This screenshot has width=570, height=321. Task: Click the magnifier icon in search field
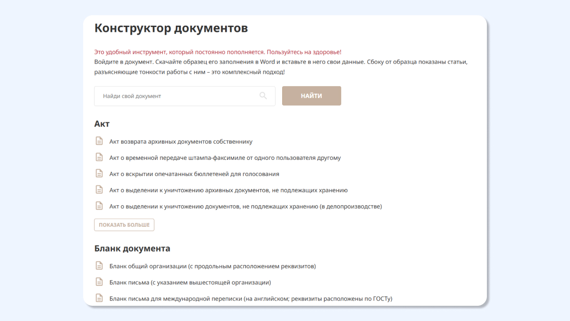click(263, 96)
